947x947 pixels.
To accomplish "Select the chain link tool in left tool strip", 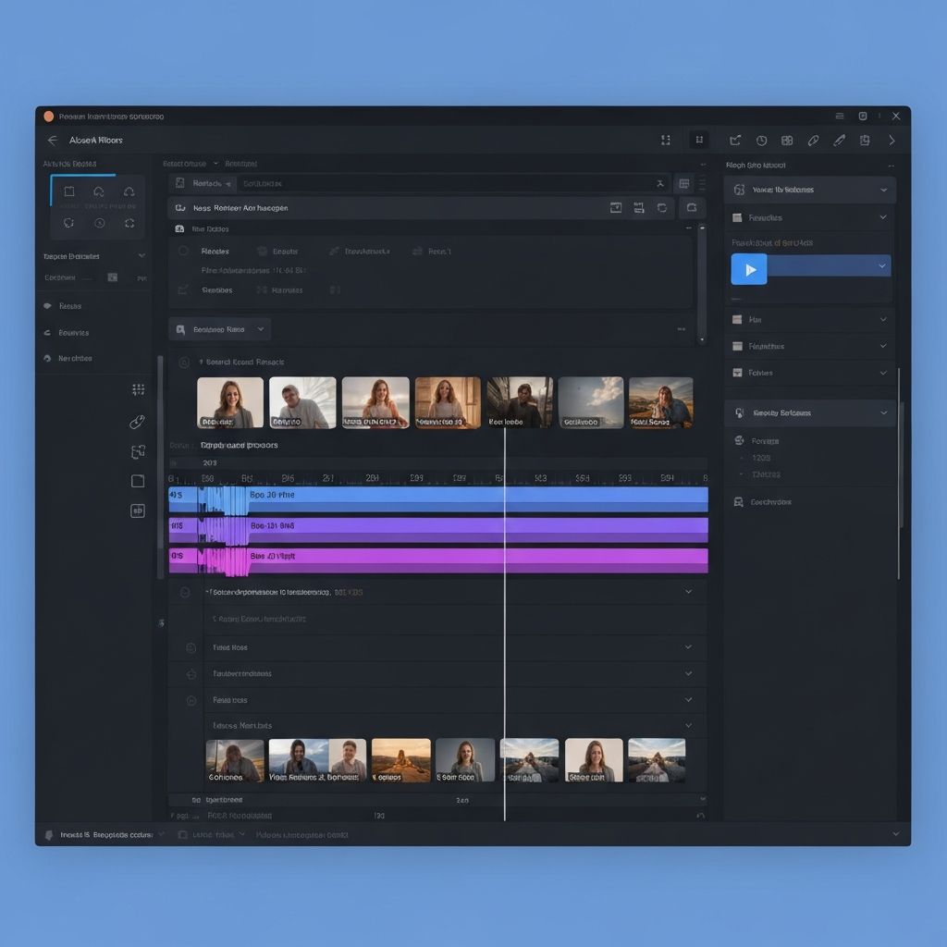I will (x=138, y=422).
